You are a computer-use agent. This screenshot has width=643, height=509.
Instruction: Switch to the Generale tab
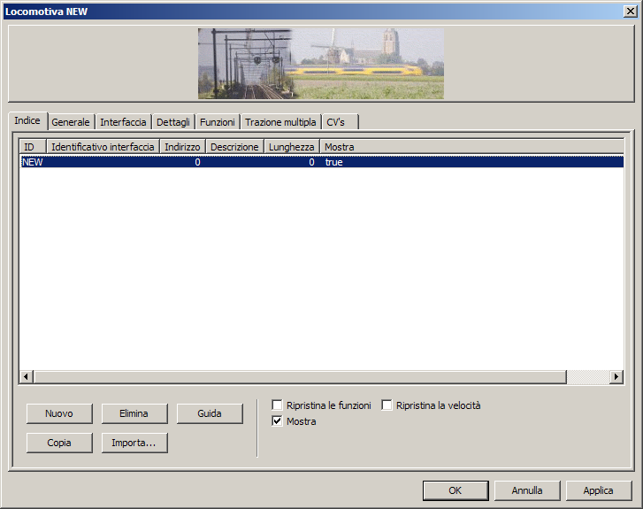coord(71,122)
